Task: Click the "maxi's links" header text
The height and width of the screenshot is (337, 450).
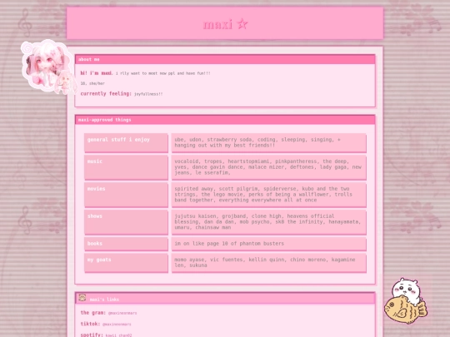Action: [x=104, y=300]
